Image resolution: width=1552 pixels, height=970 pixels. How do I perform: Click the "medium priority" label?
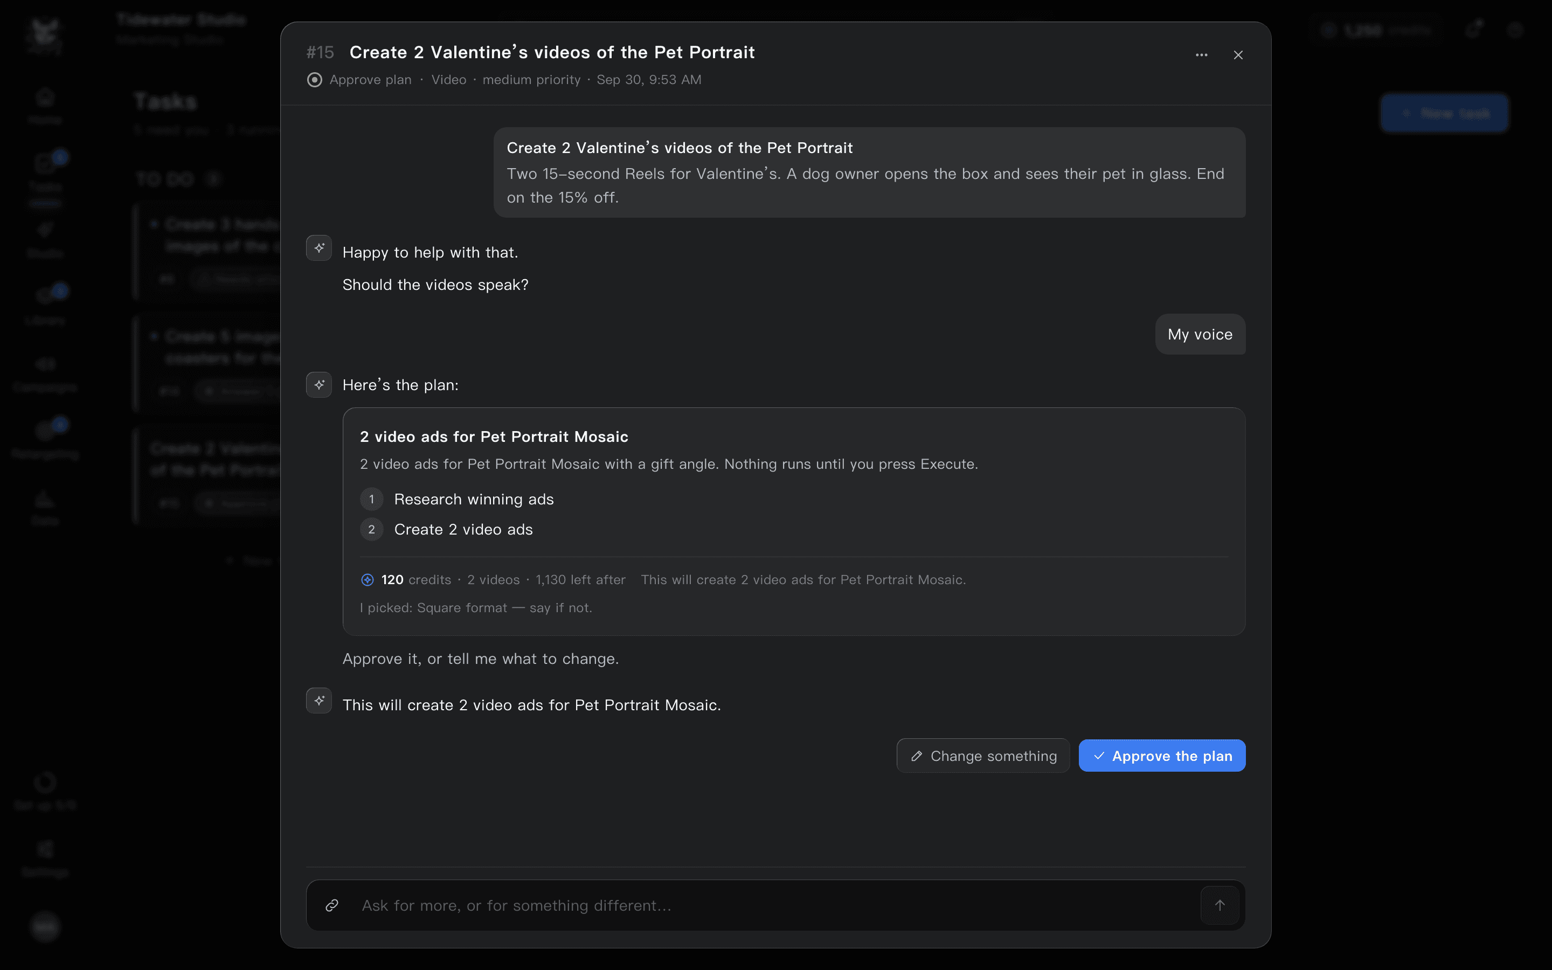[531, 80]
